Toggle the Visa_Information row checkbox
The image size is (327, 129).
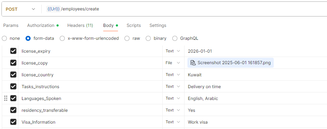[13, 122]
